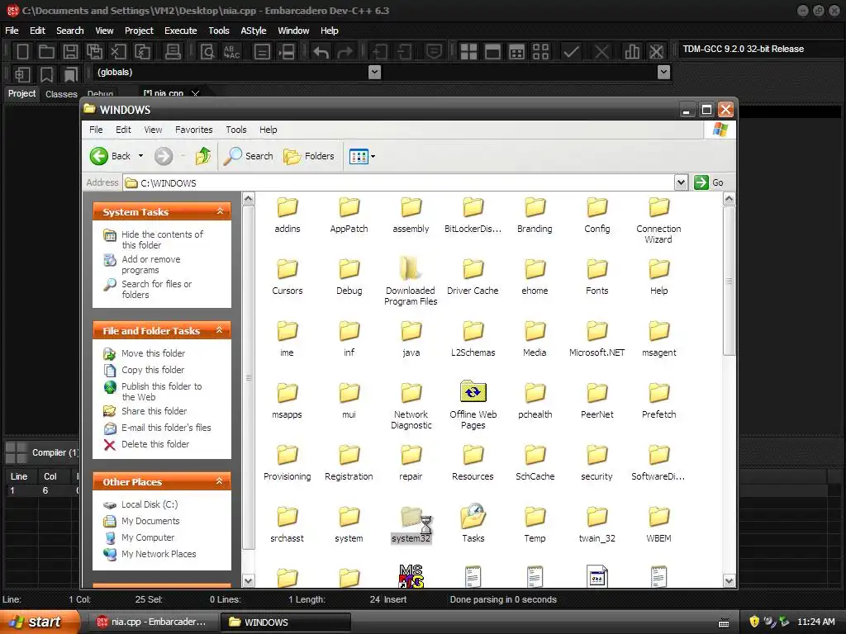This screenshot has width=846, height=634.
Task: Click the Debug checkmark icon in Dev-C++
Action: [572, 52]
